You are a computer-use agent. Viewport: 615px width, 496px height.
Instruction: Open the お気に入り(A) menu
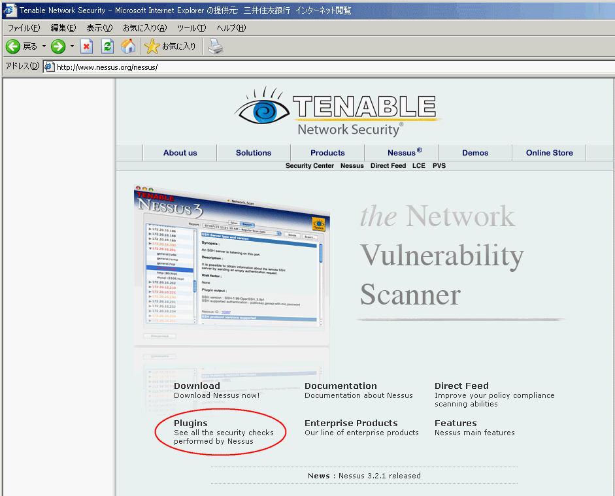point(144,28)
